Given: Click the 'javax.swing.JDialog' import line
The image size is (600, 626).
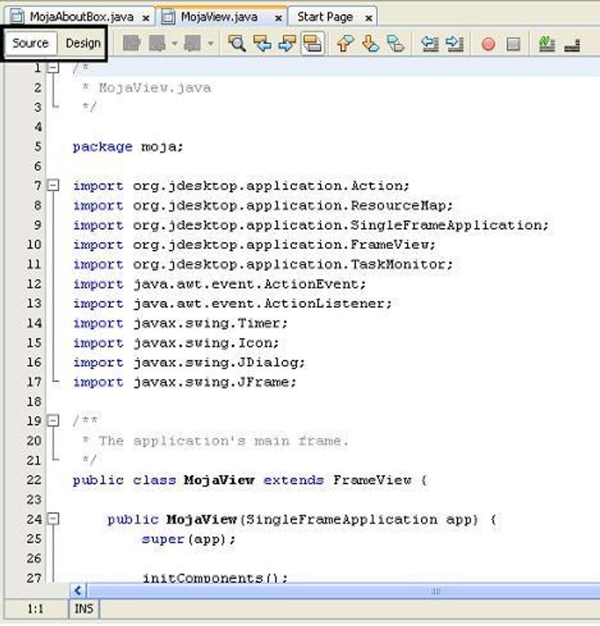Looking at the screenshot, I should pos(189,362).
